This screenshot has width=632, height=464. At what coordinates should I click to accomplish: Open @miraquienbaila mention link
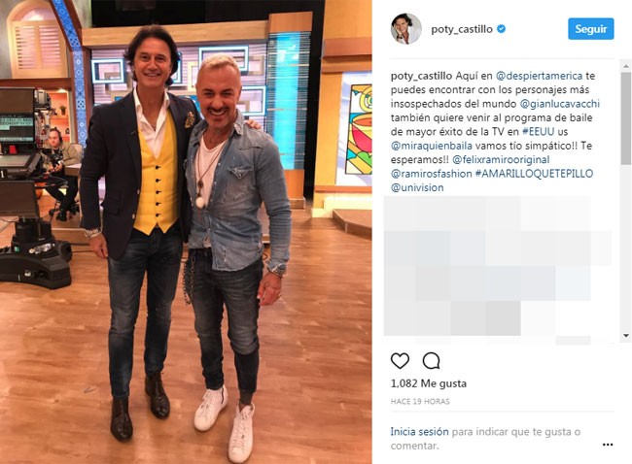[432, 146]
